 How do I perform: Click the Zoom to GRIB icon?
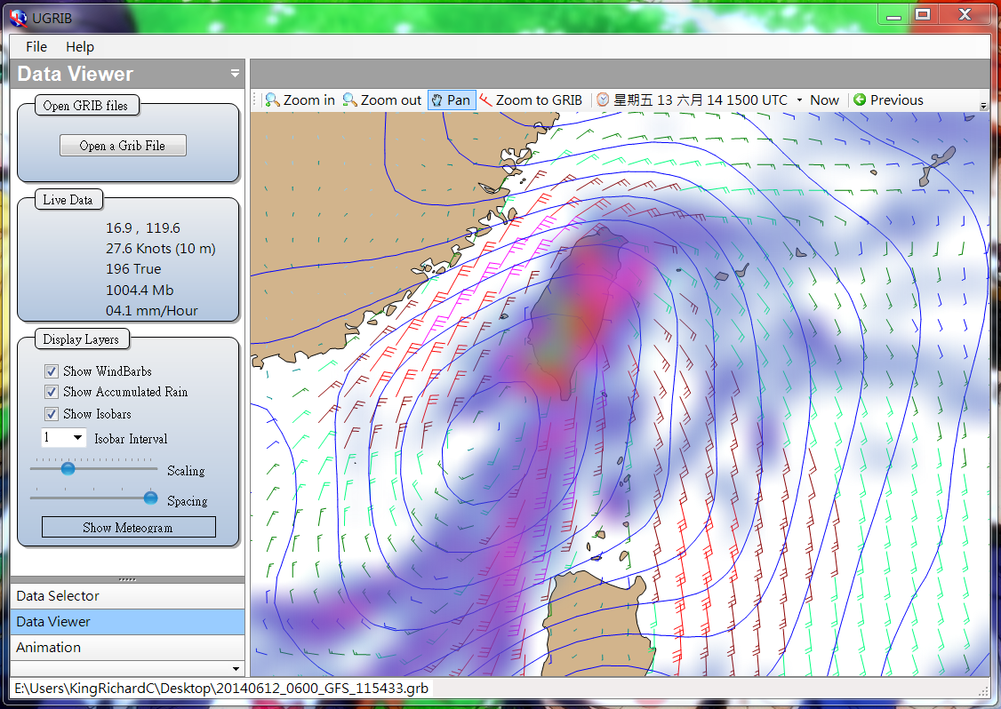(x=486, y=100)
